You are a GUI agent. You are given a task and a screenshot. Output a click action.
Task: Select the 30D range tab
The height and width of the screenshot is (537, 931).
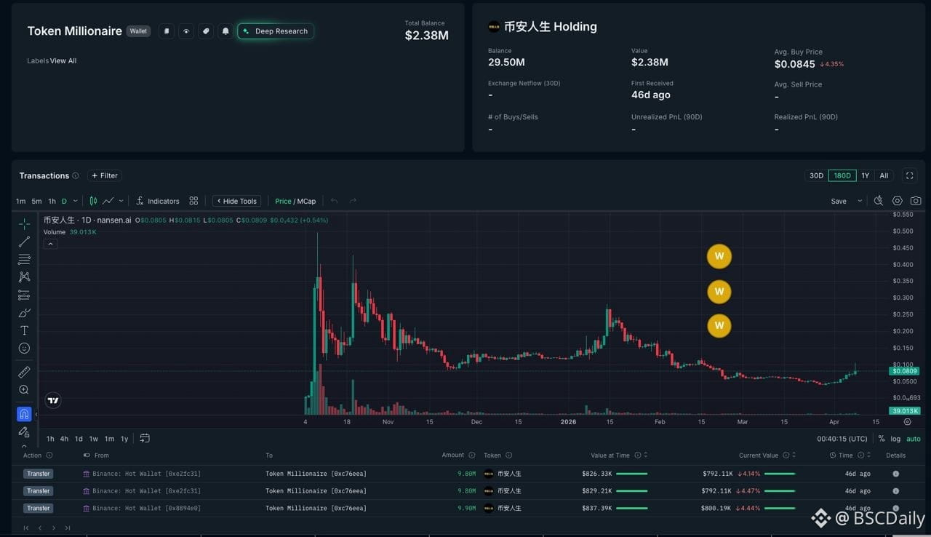point(817,175)
